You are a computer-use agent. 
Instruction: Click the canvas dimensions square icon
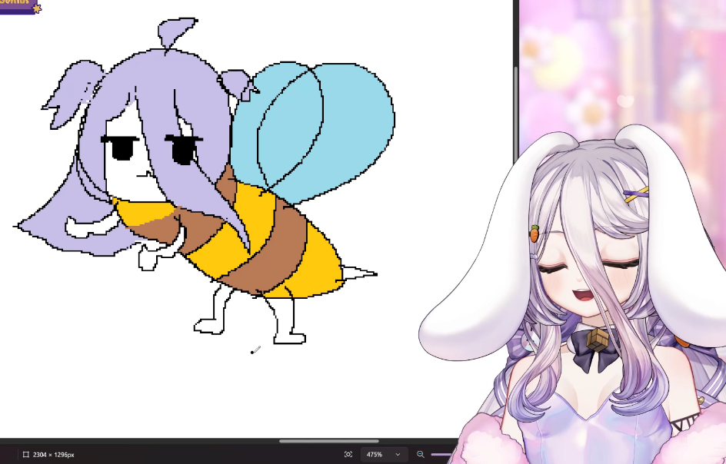point(26,454)
